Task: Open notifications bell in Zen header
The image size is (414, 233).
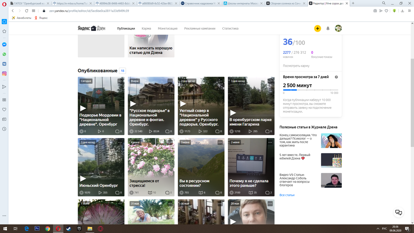Action: [328, 28]
